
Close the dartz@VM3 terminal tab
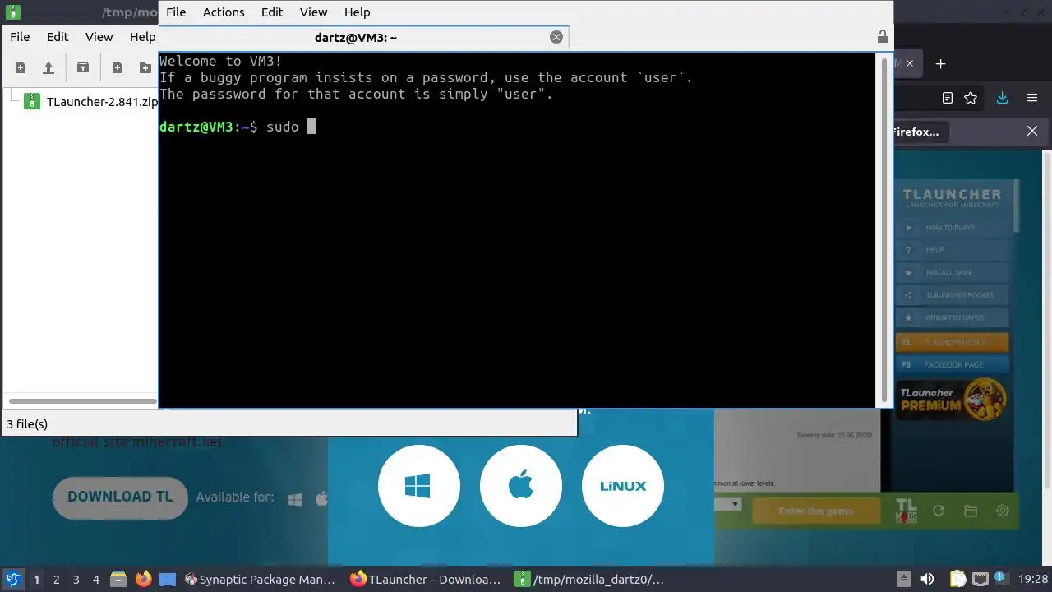tap(556, 37)
